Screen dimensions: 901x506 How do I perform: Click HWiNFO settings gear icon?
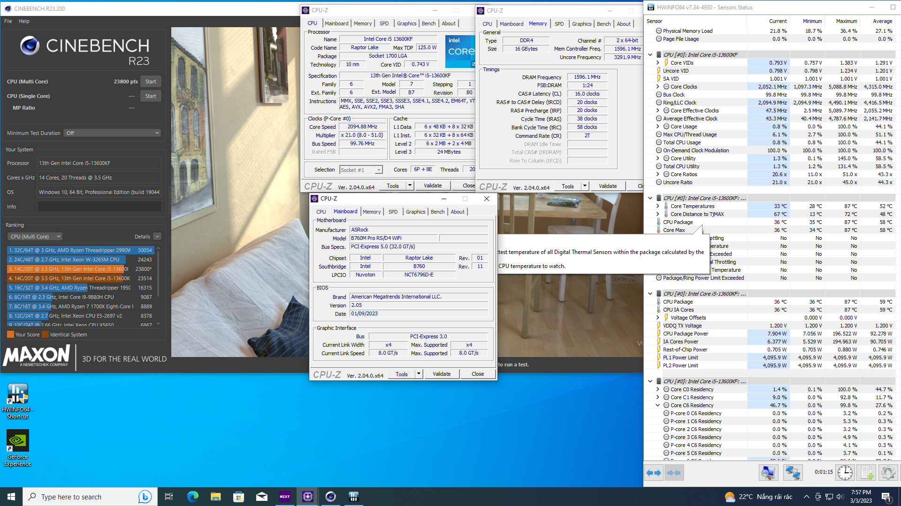[888, 473]
